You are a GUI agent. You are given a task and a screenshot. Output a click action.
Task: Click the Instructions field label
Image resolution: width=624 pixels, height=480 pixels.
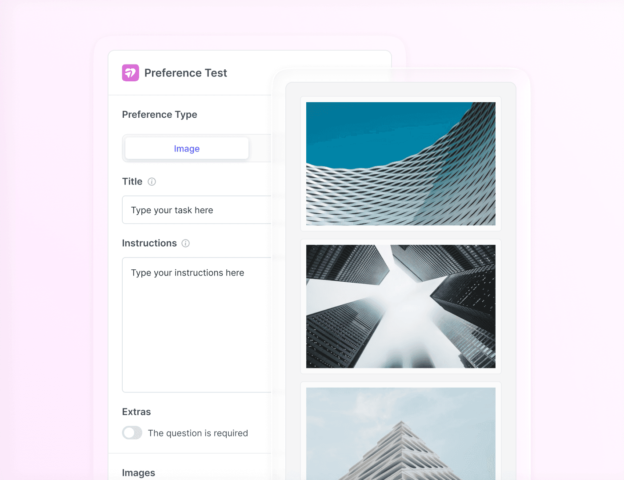tap(149, 244)
